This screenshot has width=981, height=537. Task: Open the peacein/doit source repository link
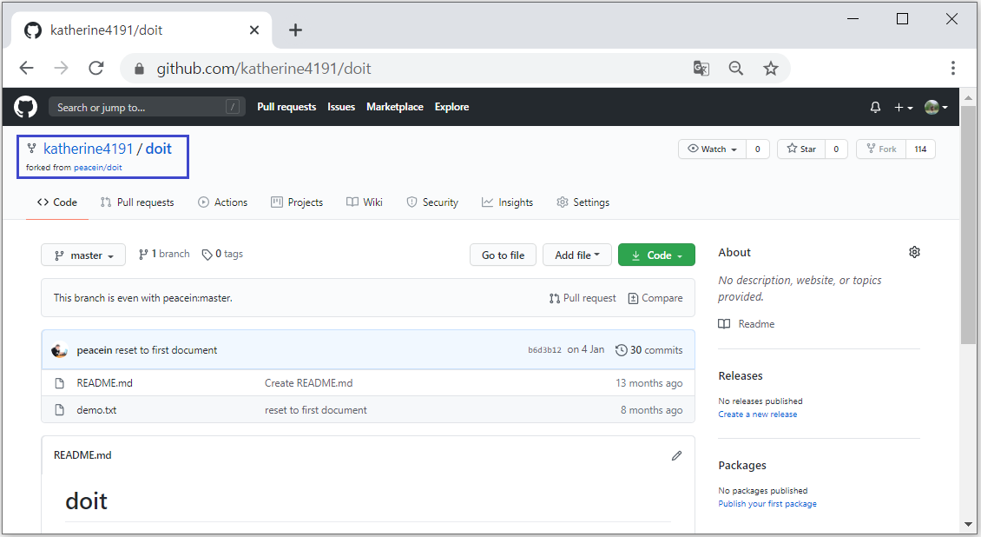click(x=97, y=168)
